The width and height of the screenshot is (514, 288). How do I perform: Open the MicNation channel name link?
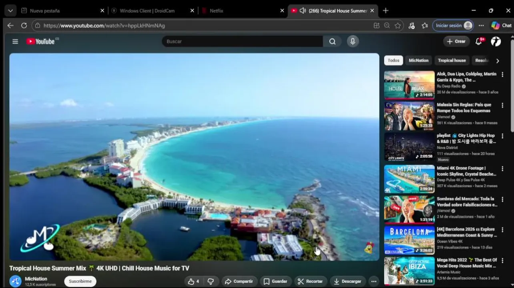tap(36, 279)
